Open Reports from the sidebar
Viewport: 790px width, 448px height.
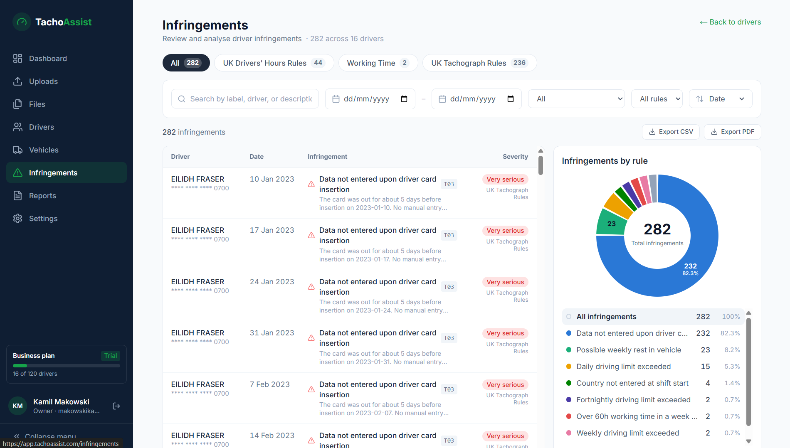point(67,196)
